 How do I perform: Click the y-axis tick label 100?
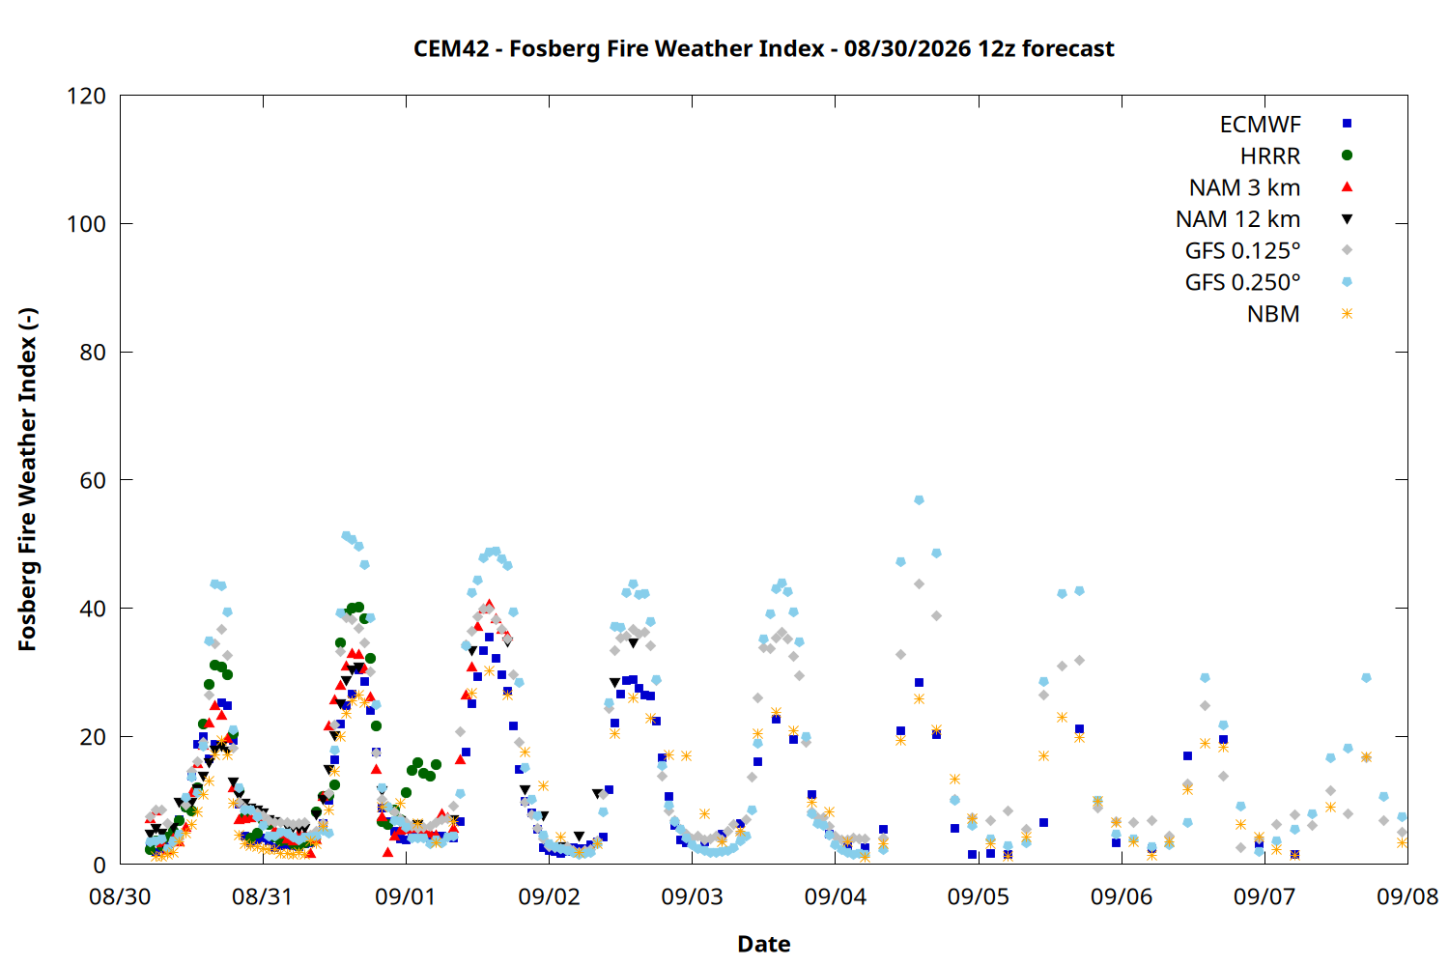(x=86, y=224)
